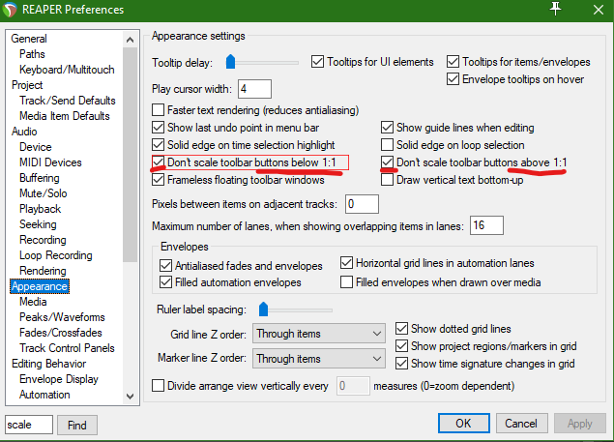Click category list scroll up arrow
614x442 pixels.
130,40
